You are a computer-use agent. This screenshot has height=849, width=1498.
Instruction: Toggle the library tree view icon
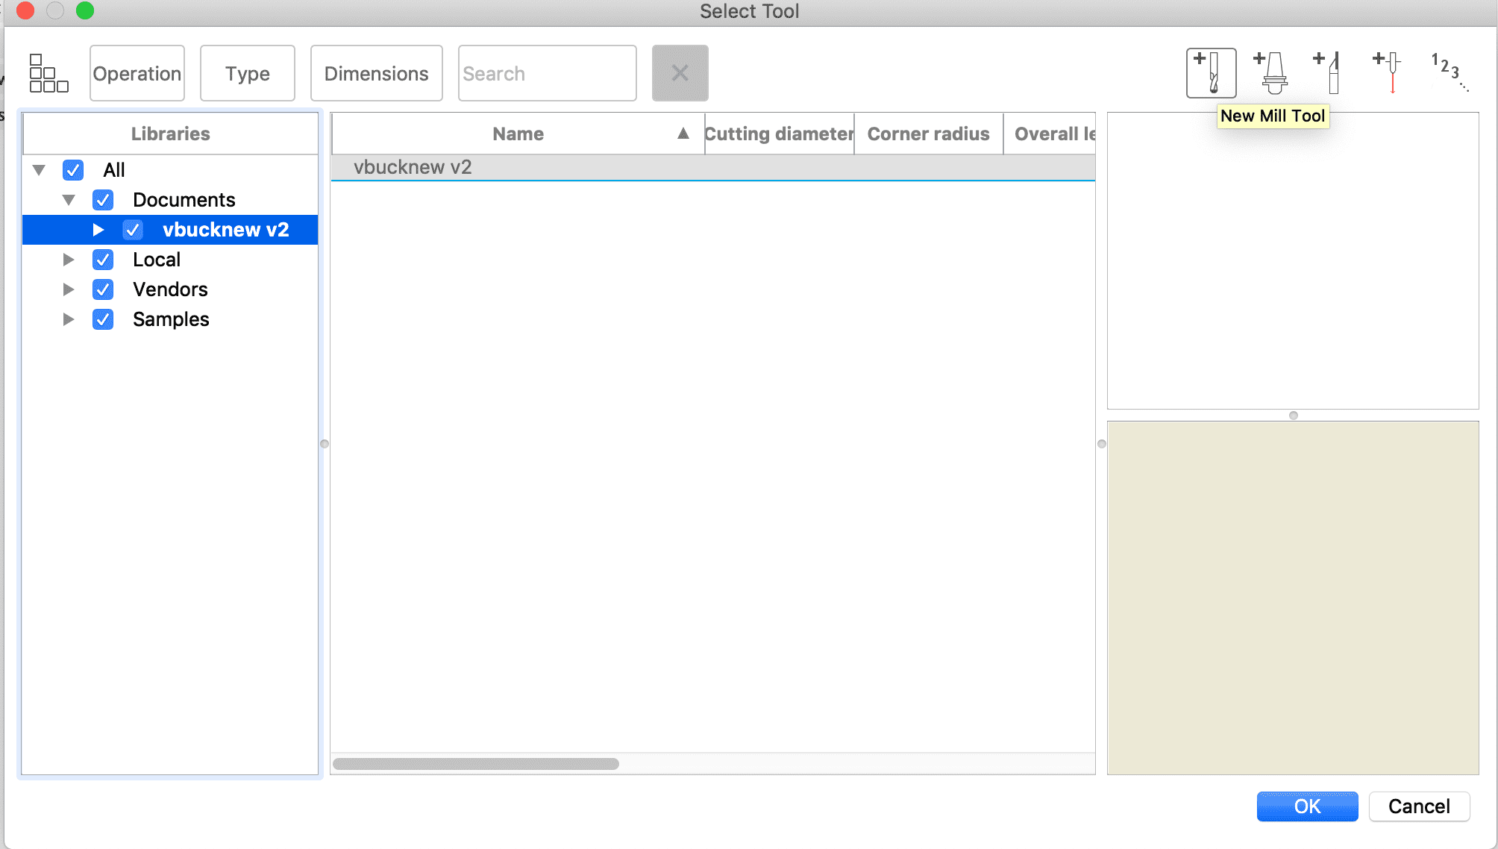click(48, 73)
